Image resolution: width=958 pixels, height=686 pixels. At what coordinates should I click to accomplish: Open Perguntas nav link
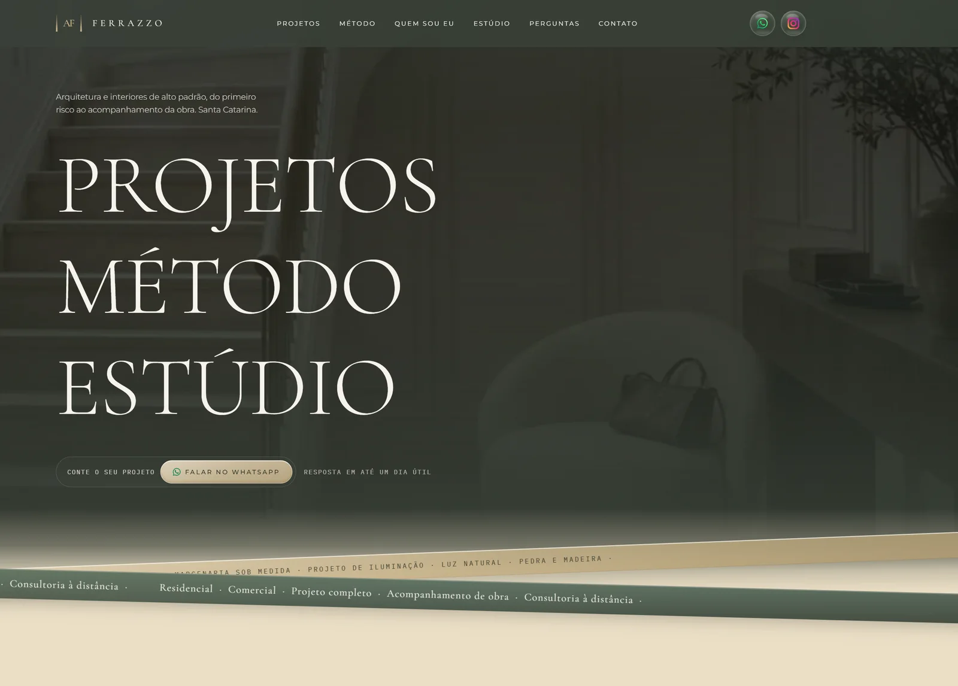[x=554, y=23]
